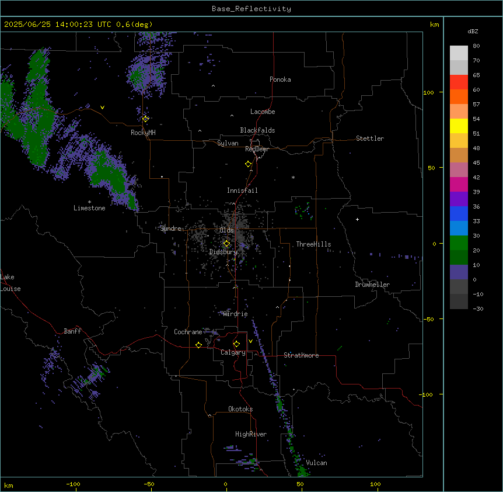The height and width of the screenshot is (492, 503).
Task: Click the Strathmore label
Action: coord(301,355)
